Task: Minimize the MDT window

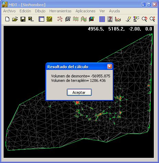Action: [144, 4]
